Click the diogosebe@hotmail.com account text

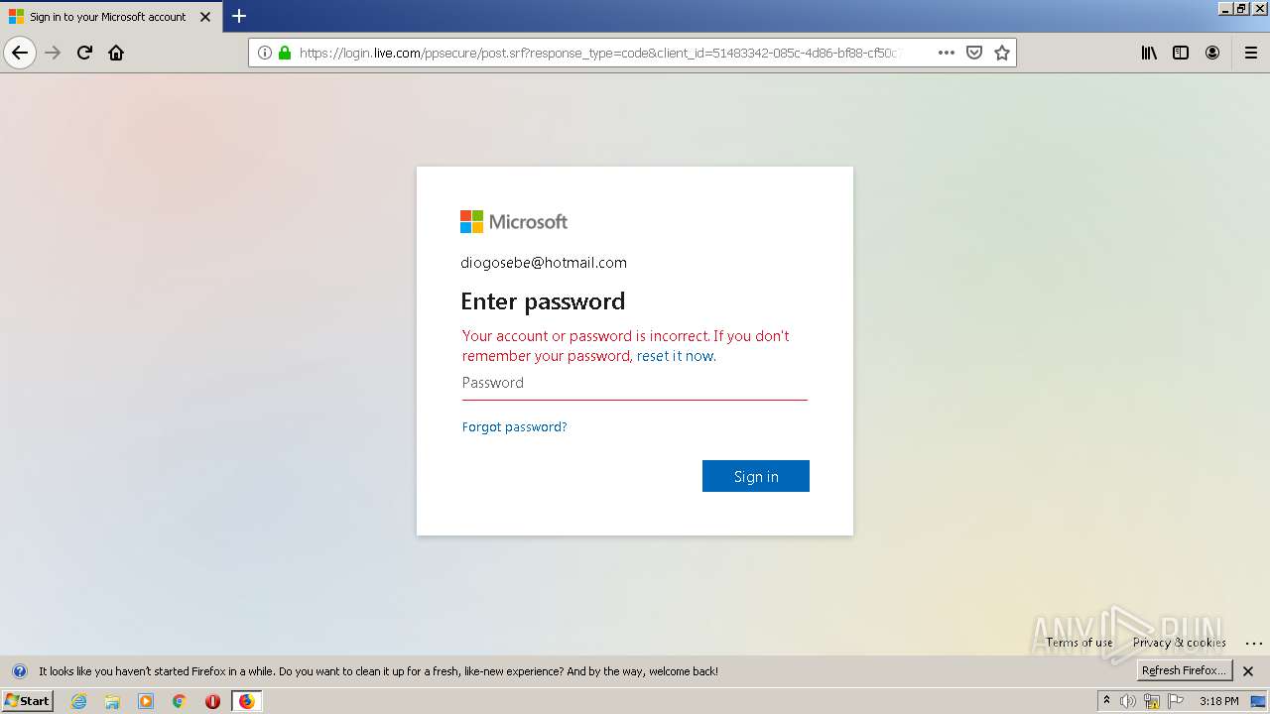[x=544, y=263]
